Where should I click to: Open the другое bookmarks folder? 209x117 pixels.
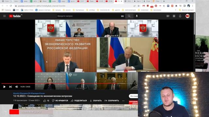116,10
